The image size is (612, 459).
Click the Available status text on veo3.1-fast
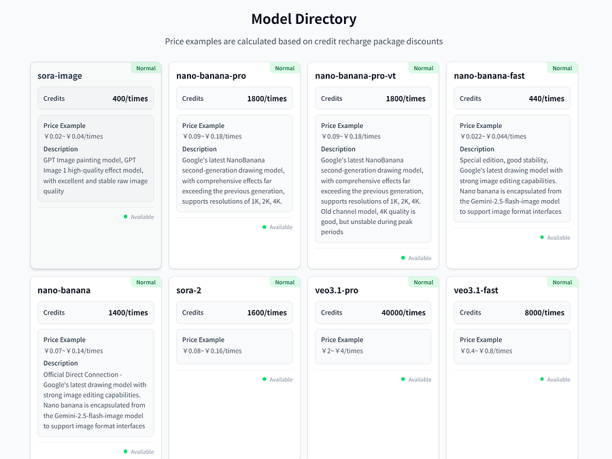[x=558, y=379]
